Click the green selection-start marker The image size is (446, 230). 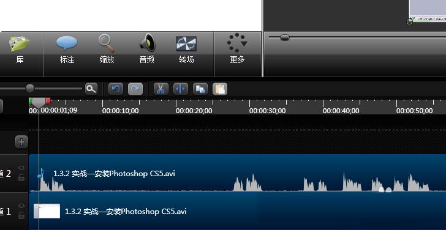coord(31,101)
